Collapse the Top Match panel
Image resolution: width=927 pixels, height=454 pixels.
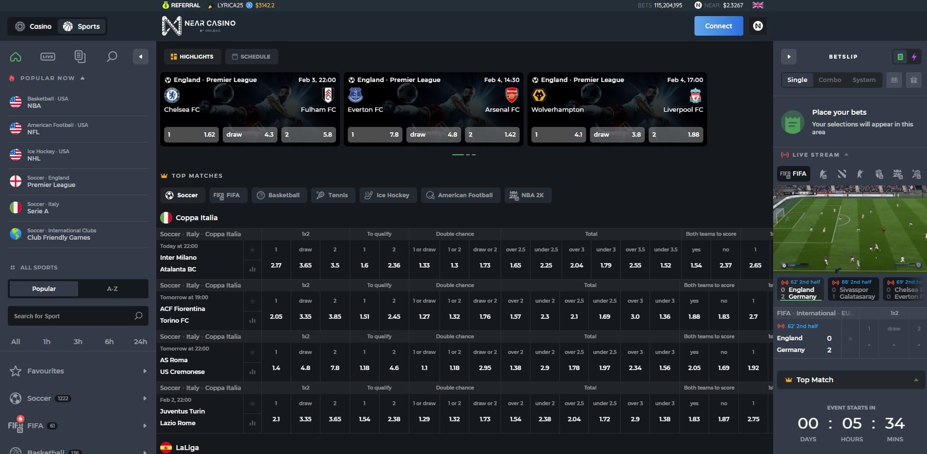point(916,380)
